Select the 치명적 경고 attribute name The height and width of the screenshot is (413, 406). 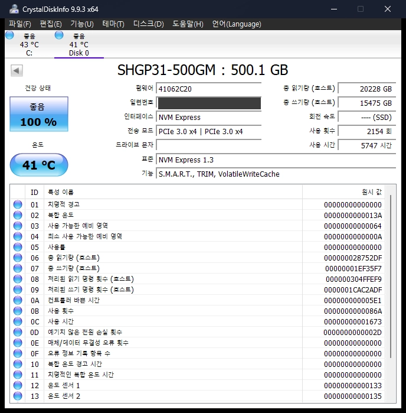click(64, 204)
